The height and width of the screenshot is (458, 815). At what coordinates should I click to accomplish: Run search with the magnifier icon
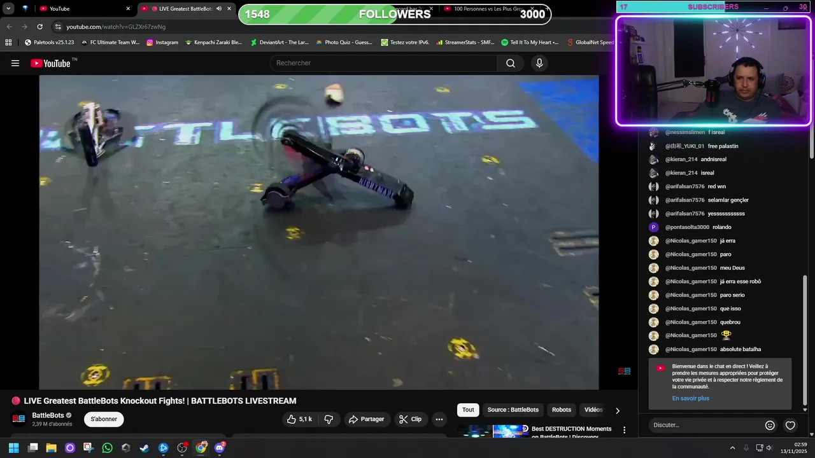pos(511,63)
